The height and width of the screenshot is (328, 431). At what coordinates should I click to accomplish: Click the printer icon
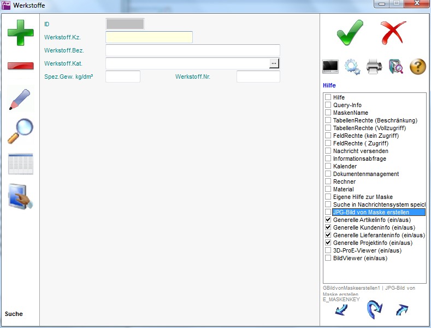[374, 67]
